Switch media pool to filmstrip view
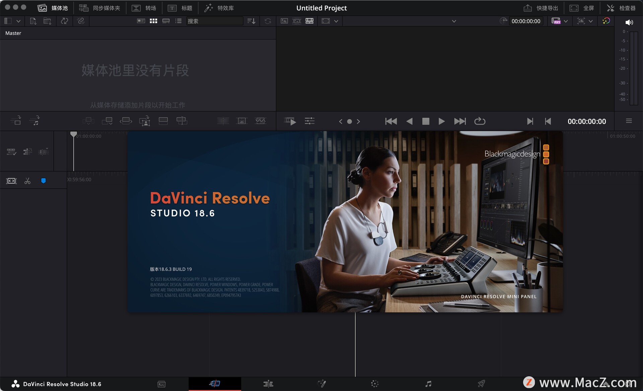Image resolution: width=643 pixels, height=391 pixels. [166, 21]
